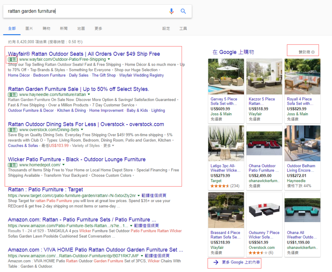
Task: Translate the VIVA HOME Amazon page link
Action: point(157,256)
